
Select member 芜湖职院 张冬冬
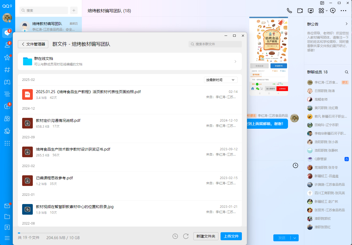(328, 168)
